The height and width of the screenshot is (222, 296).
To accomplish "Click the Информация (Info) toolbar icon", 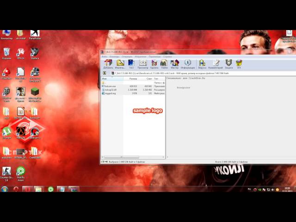I will 188,64.
